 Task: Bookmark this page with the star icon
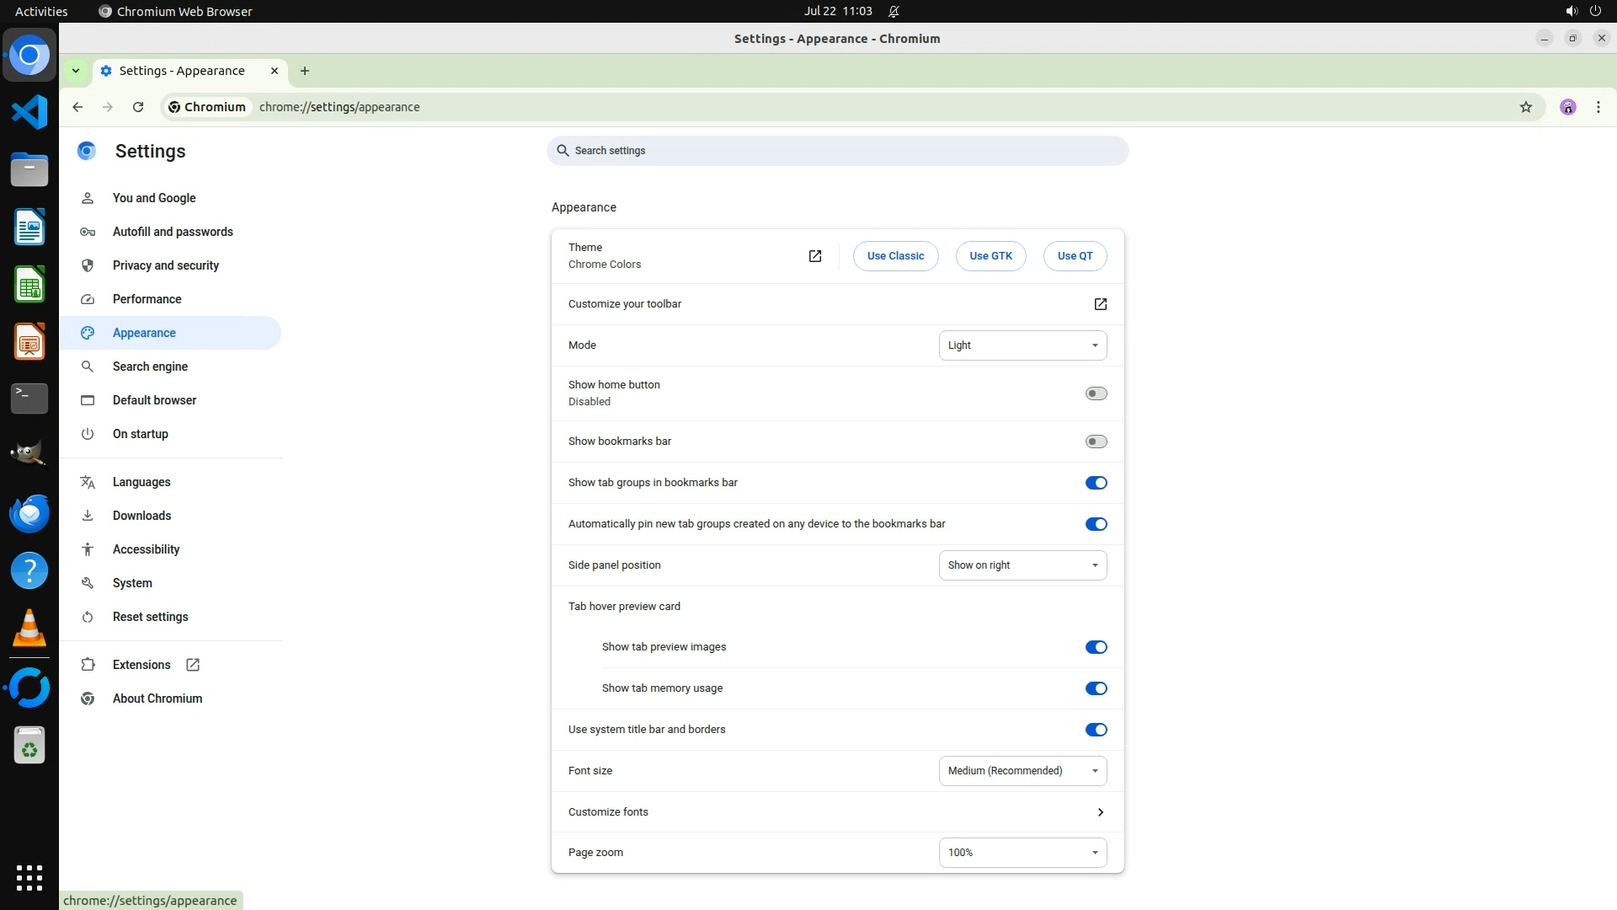click(x=1525, y=107)
